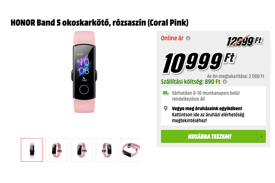The height and width of the screenshot is (183, 275).
Task: Click the crossed-out 12999 Ft old price
Action: pyautogui.click(x=245, y=41)
